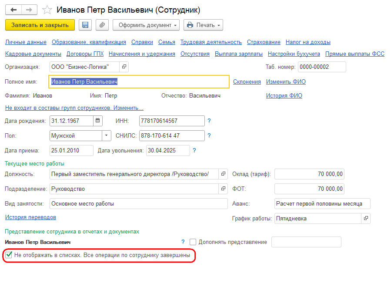Image resolution: width=391 pixels, height=284 pixels.
Task: Open the "Выплата зарплаты" link
Action: (239, 54)
